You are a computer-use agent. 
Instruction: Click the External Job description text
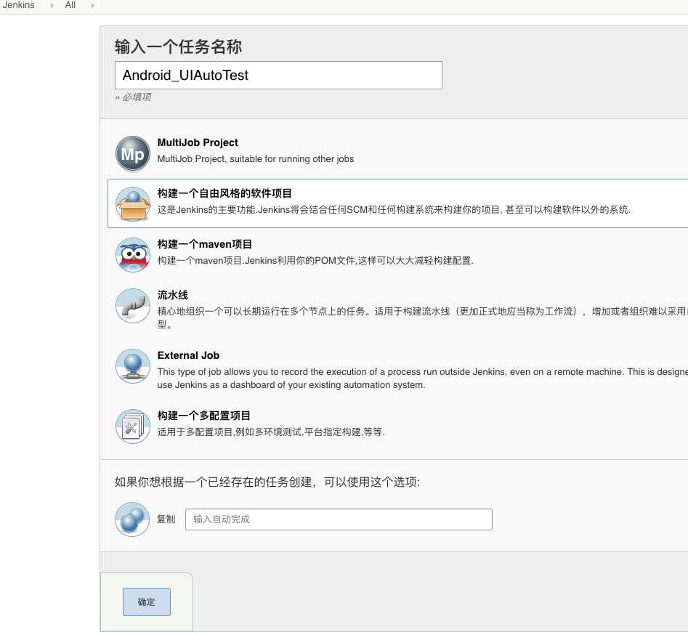(x=423, y=379)
